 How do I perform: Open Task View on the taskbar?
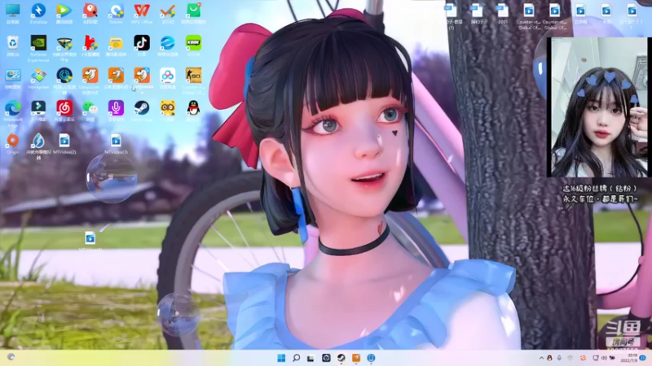pyautogui.click(x=311, y=358)
